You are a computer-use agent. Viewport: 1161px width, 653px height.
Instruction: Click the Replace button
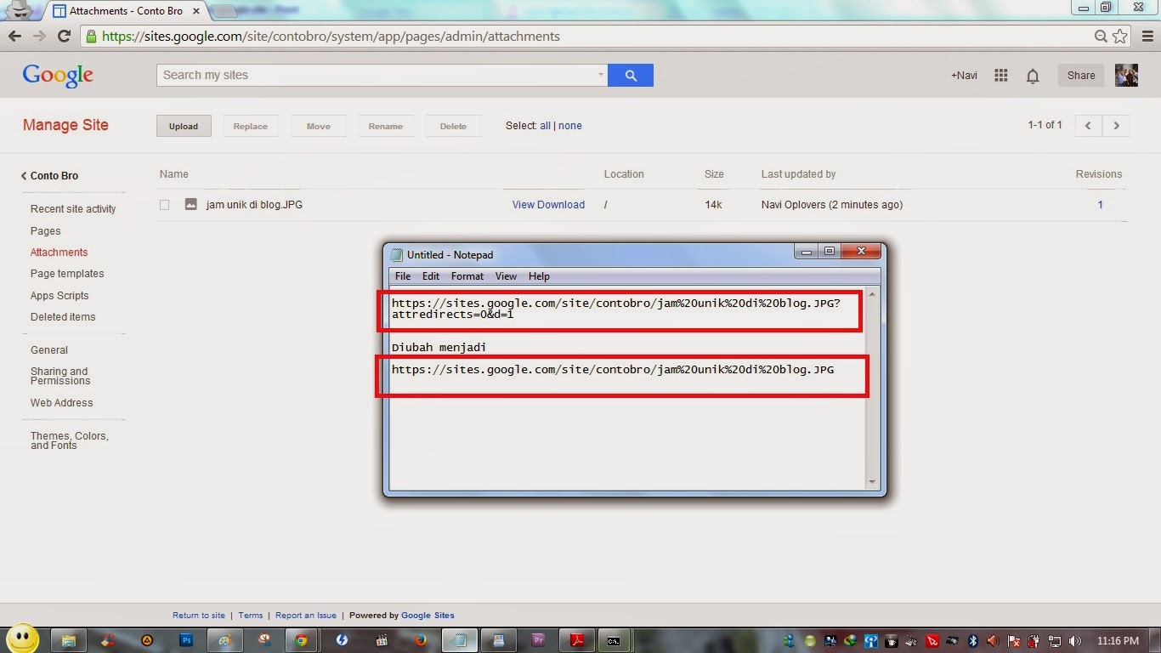click(251, 126)
